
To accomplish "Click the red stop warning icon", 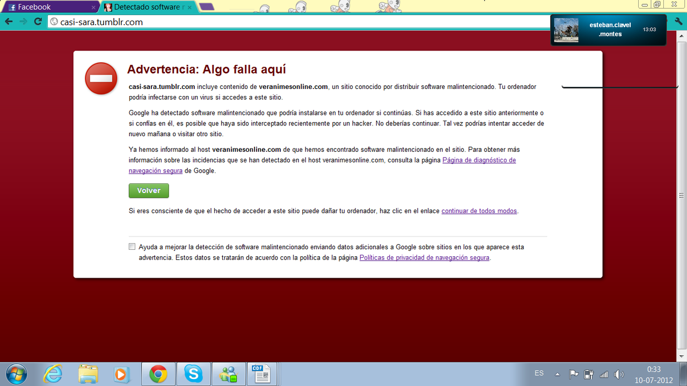I will [101, 78].
